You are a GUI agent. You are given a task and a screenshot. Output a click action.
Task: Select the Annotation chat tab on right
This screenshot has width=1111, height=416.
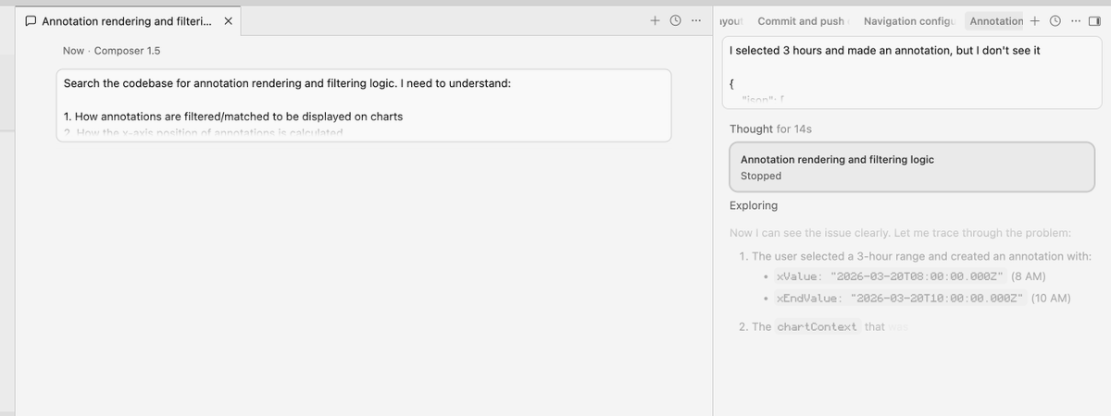coord(996,21)
